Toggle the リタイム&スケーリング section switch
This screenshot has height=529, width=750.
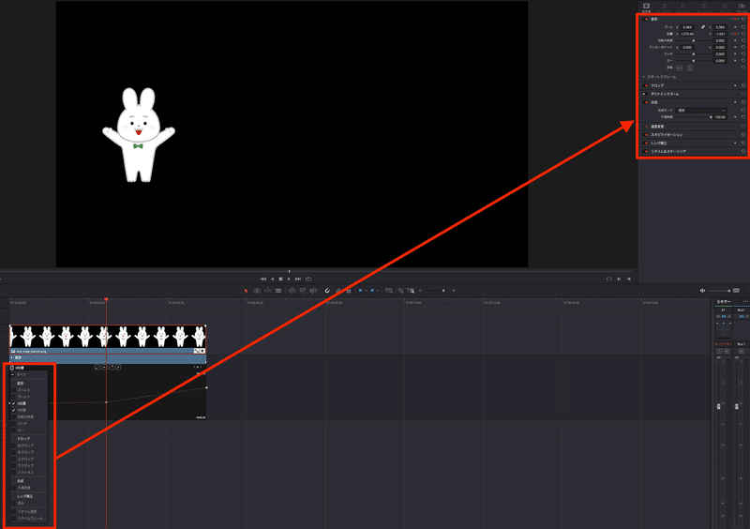click(x=646, y=151)
